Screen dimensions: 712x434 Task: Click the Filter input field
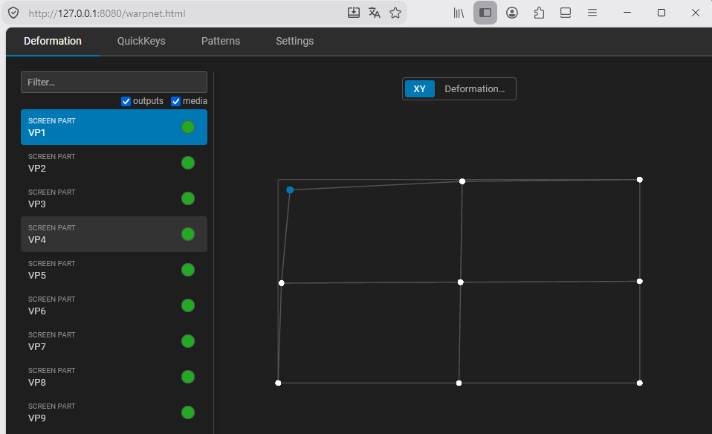click(x=114, y=82)
